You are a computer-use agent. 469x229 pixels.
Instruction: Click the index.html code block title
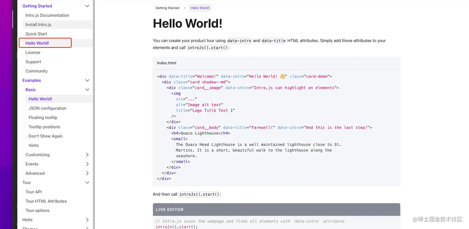pyautogui.click(x=167, y=63)
